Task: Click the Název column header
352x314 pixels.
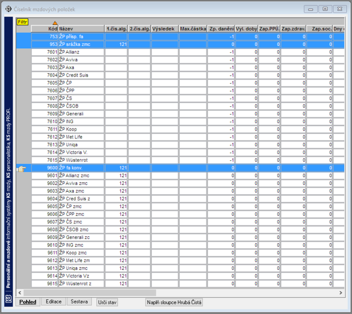Action: point(82,29)
